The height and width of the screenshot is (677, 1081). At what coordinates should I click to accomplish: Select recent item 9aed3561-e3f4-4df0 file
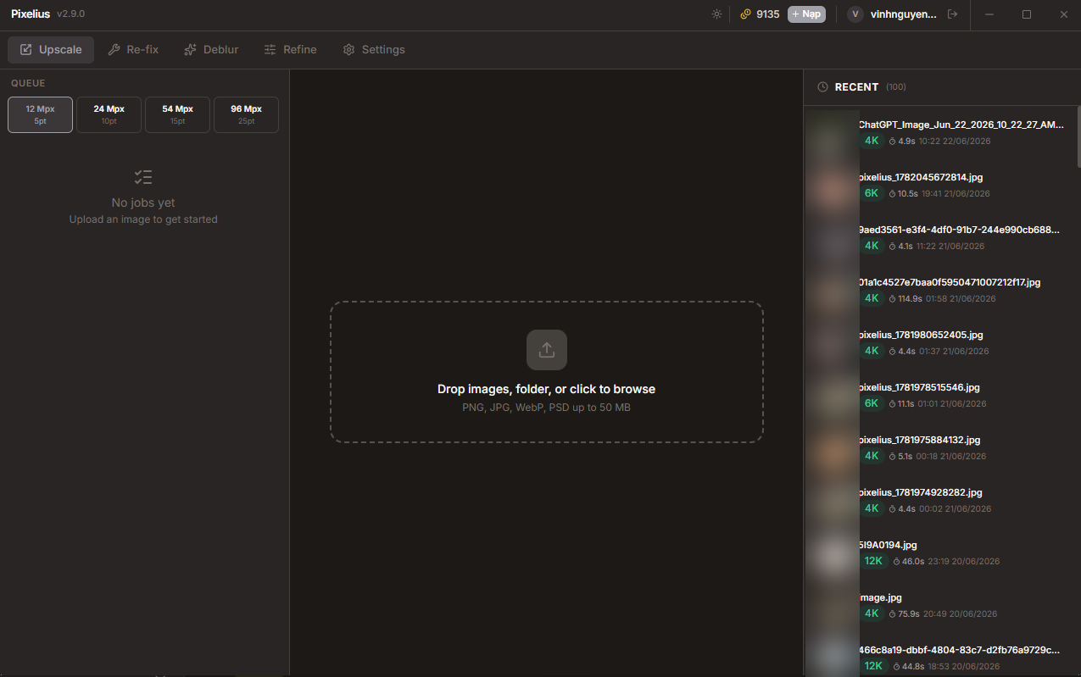pyautogui.click(x=939, y=238)
